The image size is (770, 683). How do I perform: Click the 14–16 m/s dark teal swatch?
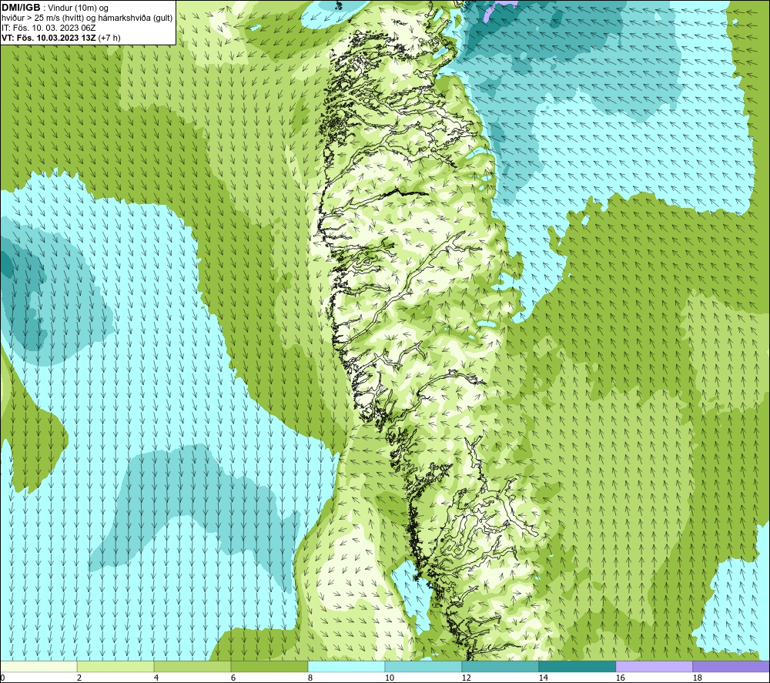pos(577,667)
